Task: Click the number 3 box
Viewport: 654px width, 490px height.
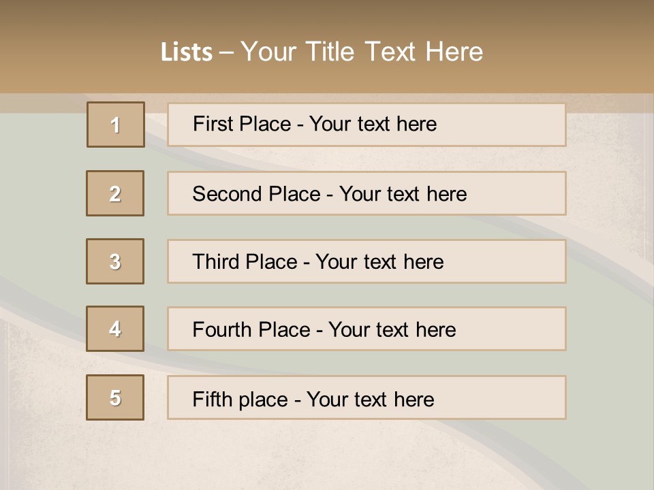Action: pos(115,261)
